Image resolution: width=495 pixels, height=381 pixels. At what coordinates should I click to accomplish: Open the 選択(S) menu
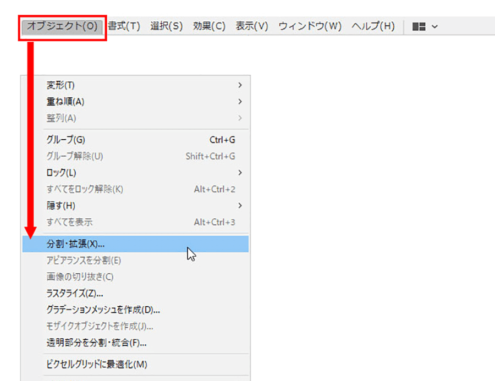(x=166, y=26)
